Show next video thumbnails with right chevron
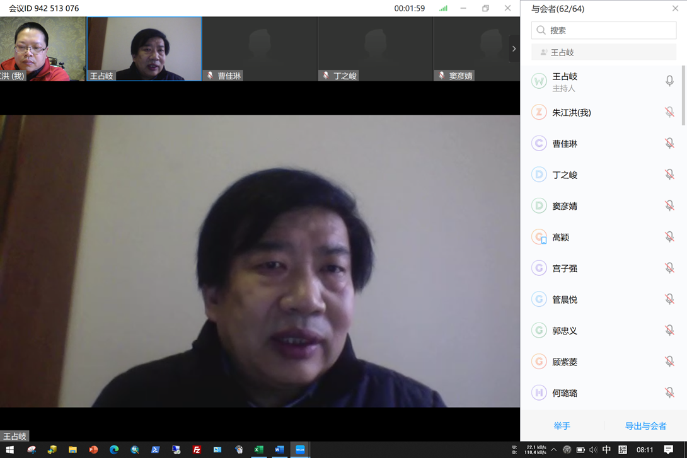The image size is (687, 458). click(514, 49)
